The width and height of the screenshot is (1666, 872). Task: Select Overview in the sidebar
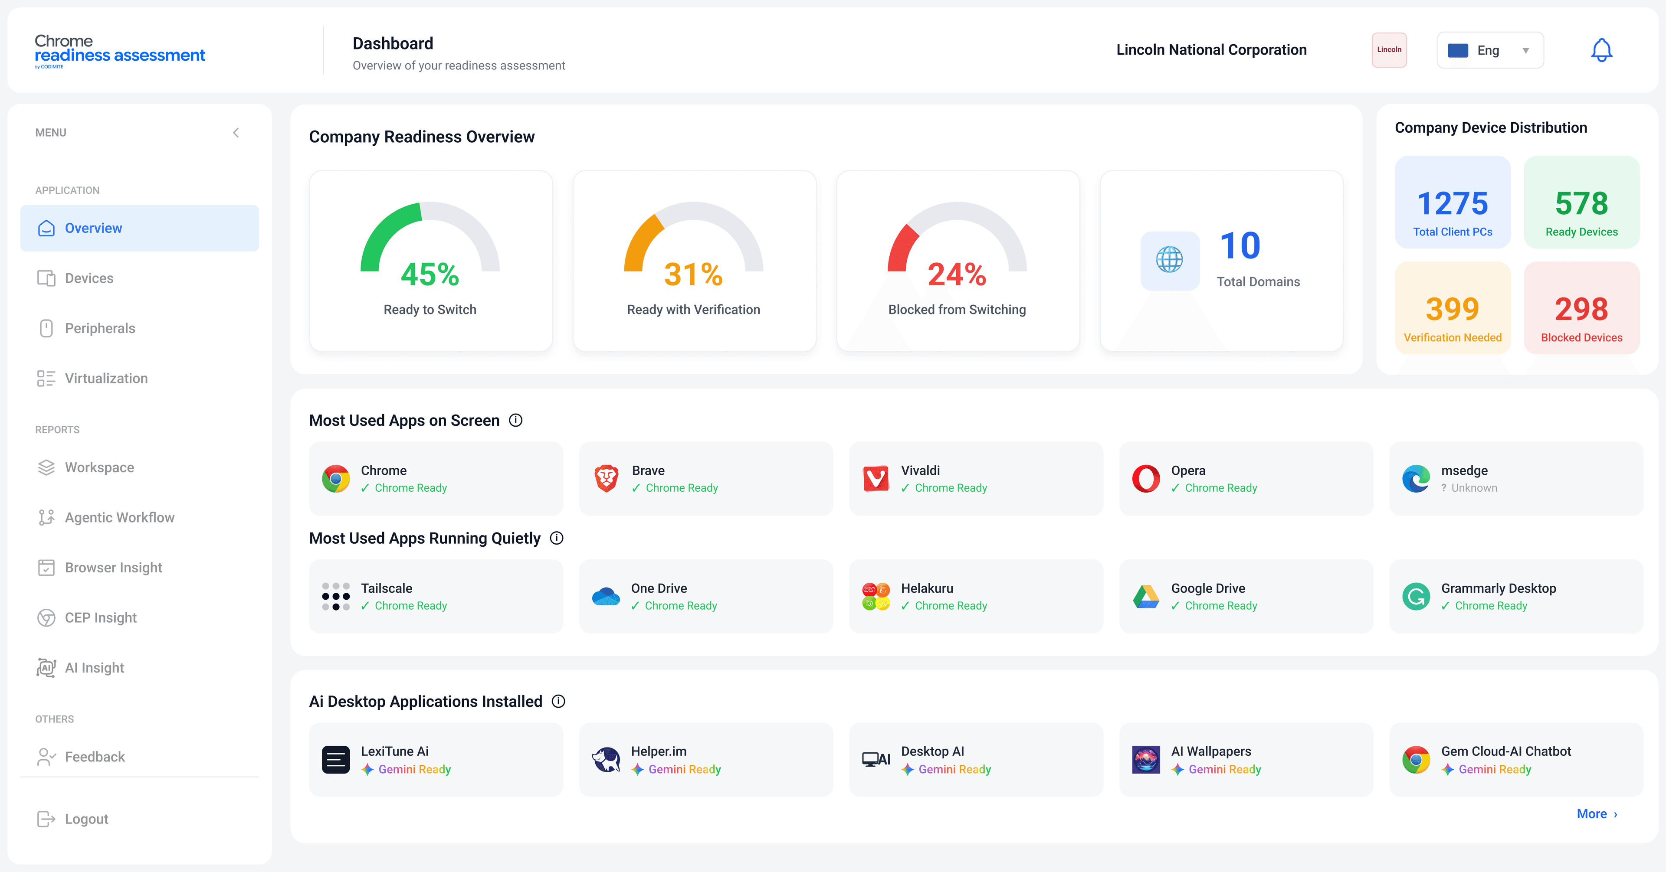tap(140, 228)
